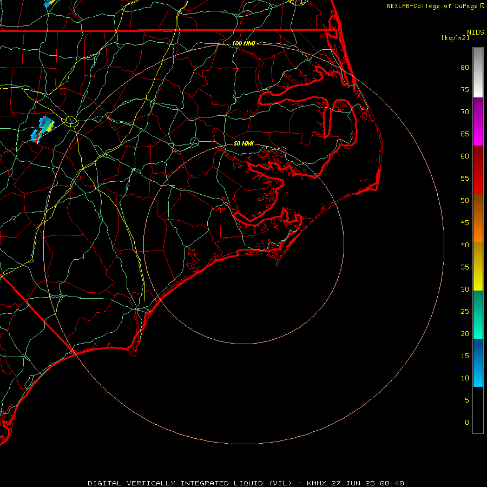Click the small blue echo at the top-left edge
Viewport: 487px width, 487px height.
click(x=50, y=3)
